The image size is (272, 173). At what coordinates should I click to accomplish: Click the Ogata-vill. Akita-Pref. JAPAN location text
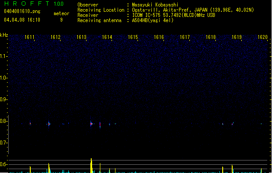[193, 10]
